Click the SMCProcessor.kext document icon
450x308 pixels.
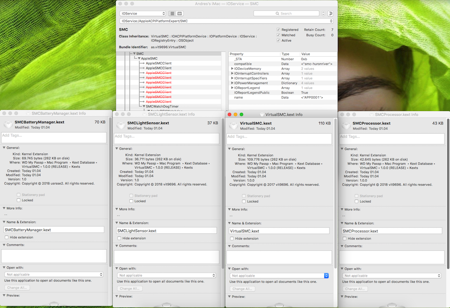click(x=345, y=124)
